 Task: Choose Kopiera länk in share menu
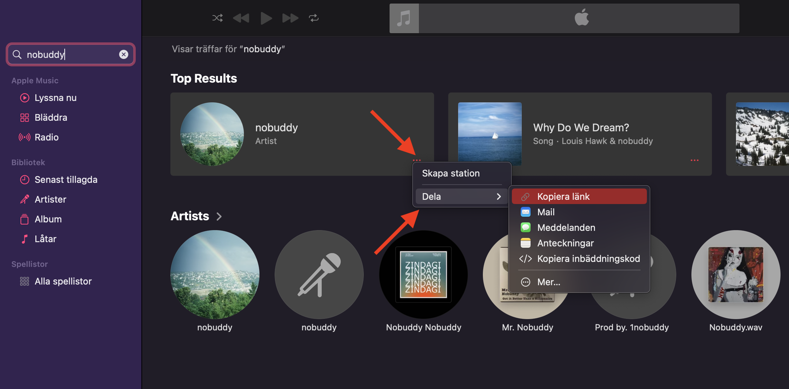pyautogui.click(x=579, y=197)
